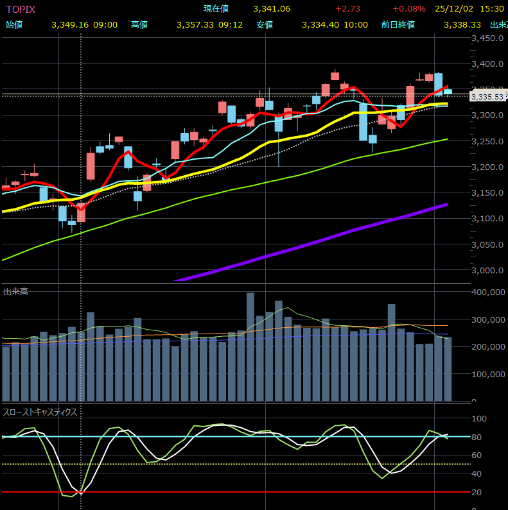The width and height of the screenshot is (508, 510).
Task: Click the TOPIX symbol name in header
Action: (21, 9)
